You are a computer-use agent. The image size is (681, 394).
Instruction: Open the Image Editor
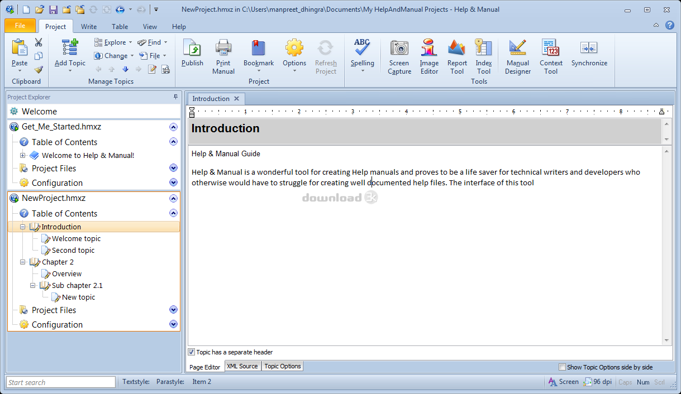429,56
